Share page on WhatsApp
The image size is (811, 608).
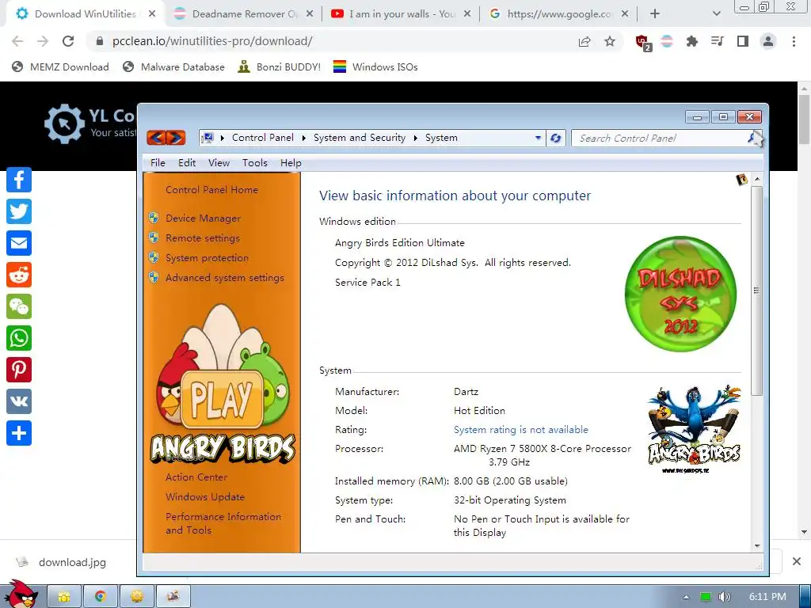[19, 338]
